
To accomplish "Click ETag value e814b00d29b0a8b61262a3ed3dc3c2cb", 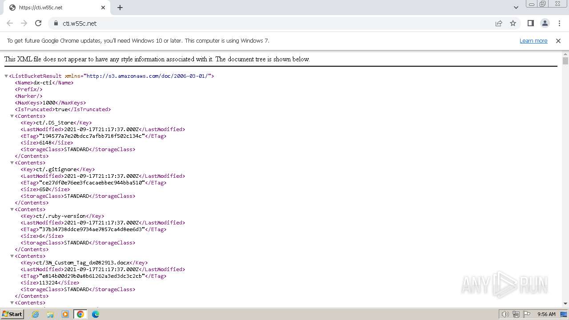I will 92,276.
